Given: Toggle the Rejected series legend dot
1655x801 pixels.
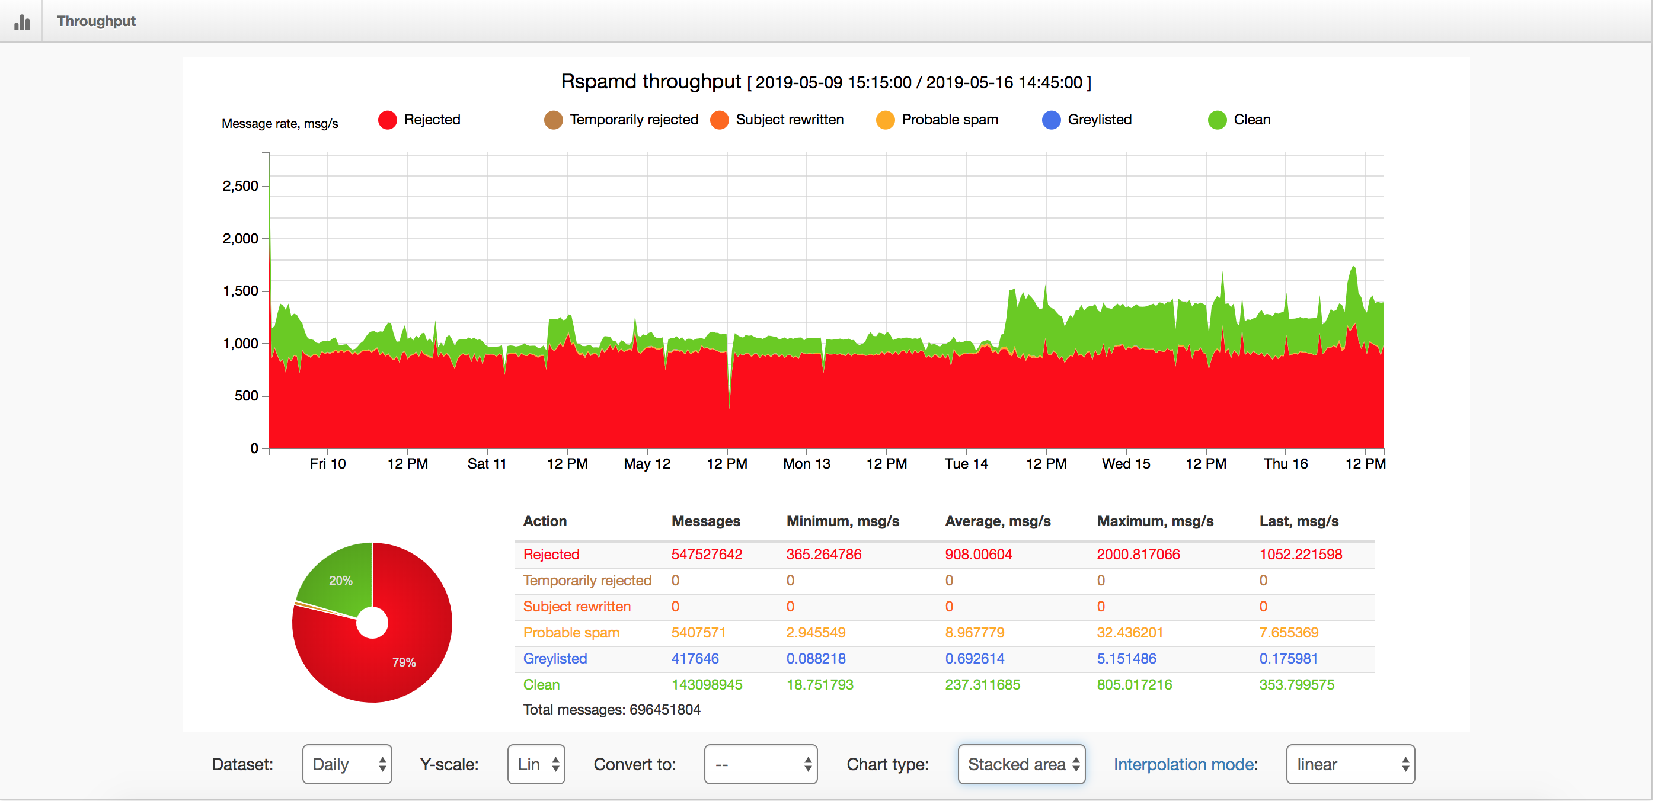Looking at the screenshot, I should (x=388, y=120).
